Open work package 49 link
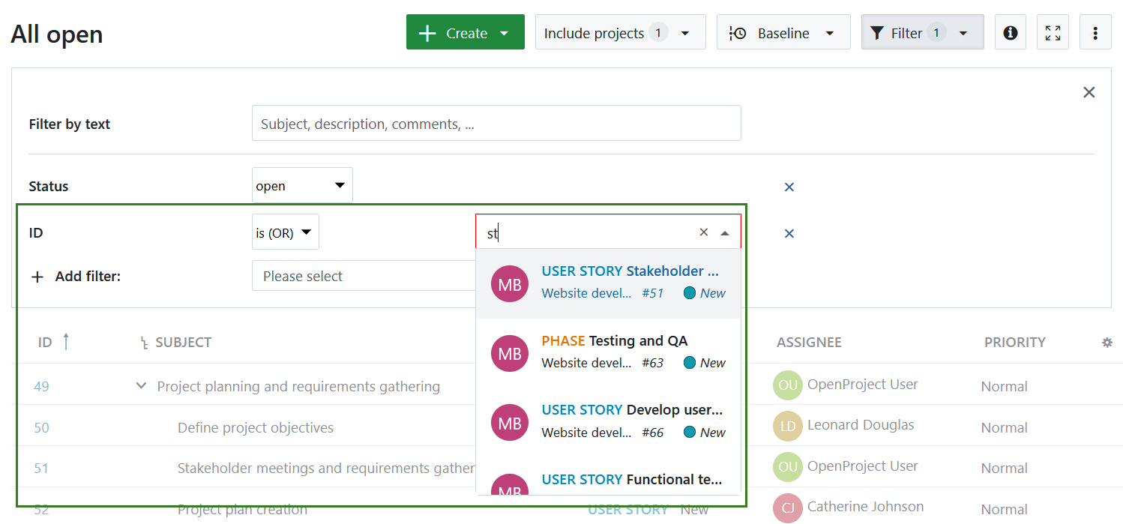Image resolution: width=1123 pixels, height=524 pixels. (x=41, y=385)
